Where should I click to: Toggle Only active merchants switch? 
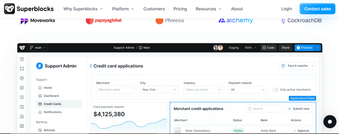[x=275, y=89]
